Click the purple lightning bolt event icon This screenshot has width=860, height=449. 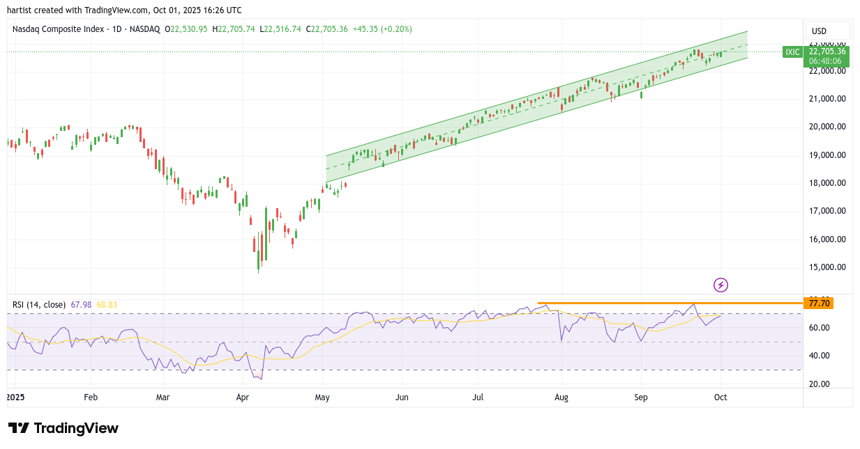[x=721, y=285]
